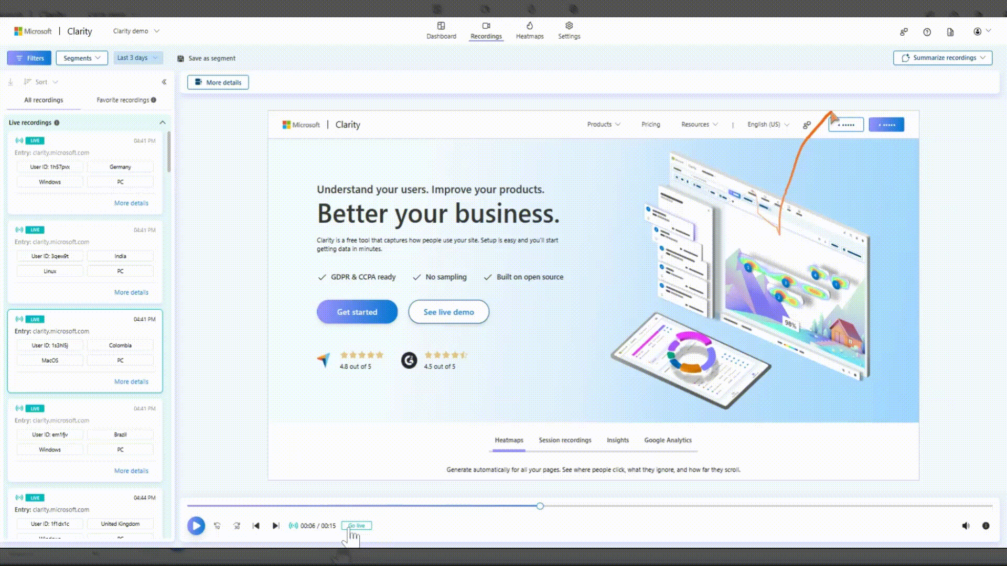Click the collapse sidebar arrow icon
The image size is (1007, 566).
tap(164, 82)
